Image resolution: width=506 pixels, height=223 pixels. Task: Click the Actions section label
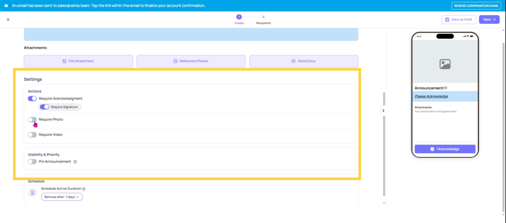pos(35,92)
